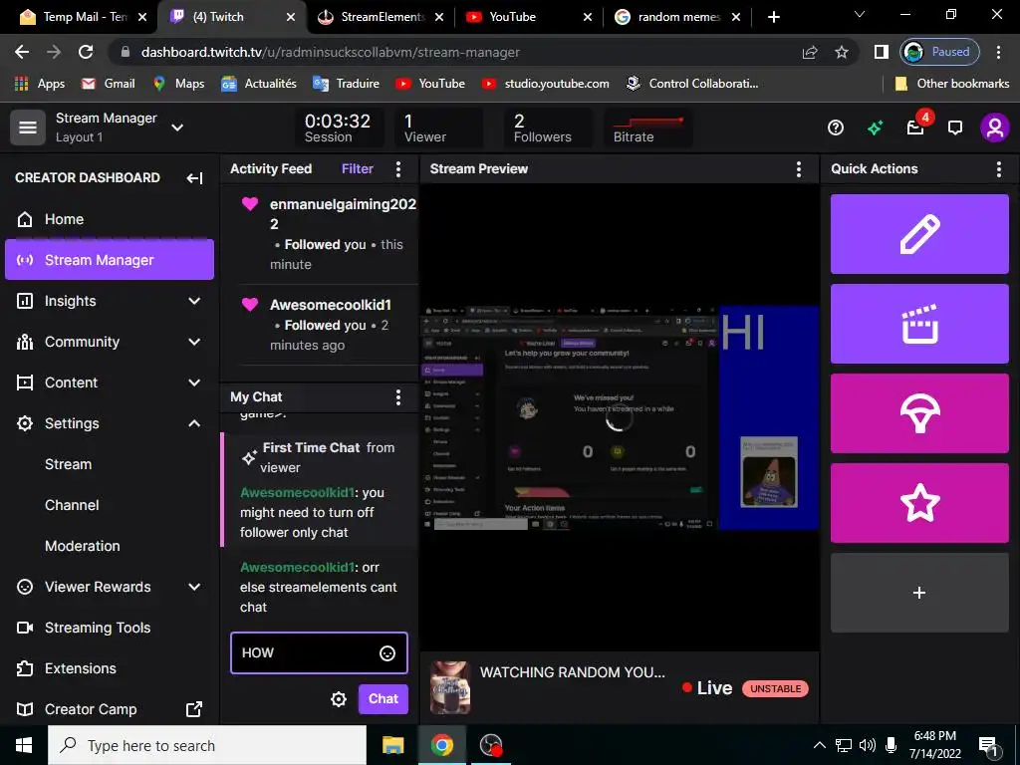The width and height of the screenshot is (1020, 765).
Task: Open a new browser tab
Action: pos(773,18)
